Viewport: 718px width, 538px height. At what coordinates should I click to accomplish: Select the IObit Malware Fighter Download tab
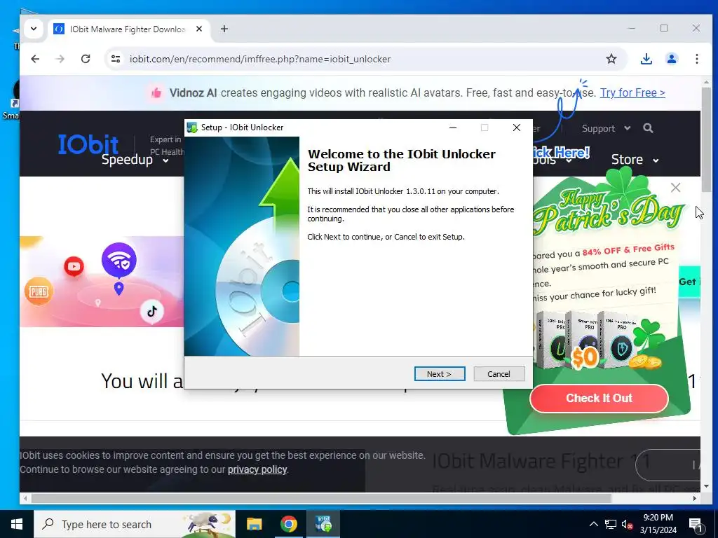pyautogui.click(x=128, y=29)
